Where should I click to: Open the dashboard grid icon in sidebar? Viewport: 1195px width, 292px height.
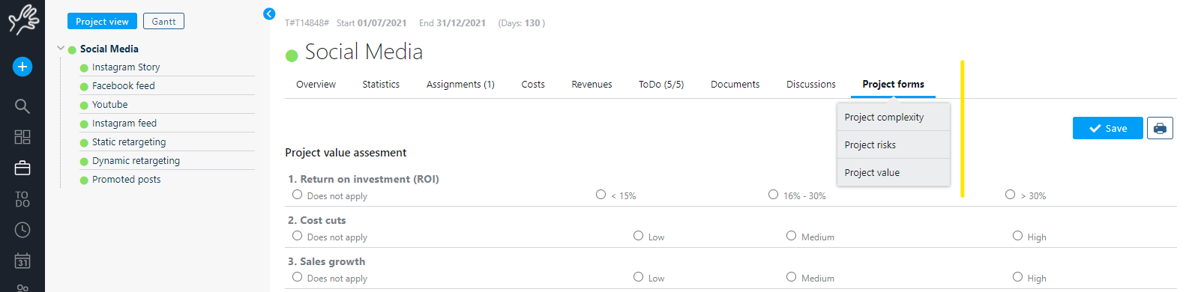pyautogui.click(x=22, y=137)
